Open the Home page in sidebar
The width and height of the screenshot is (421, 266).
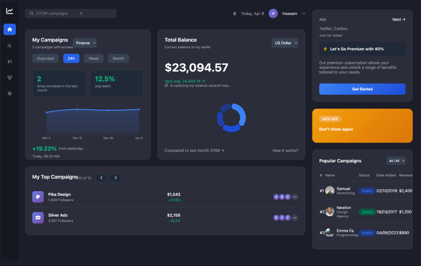[9, 29]
